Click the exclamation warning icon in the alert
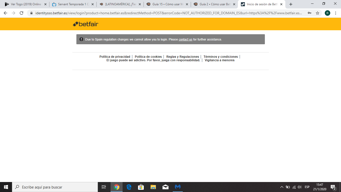 pyautogui.click(x=81, y=39)
